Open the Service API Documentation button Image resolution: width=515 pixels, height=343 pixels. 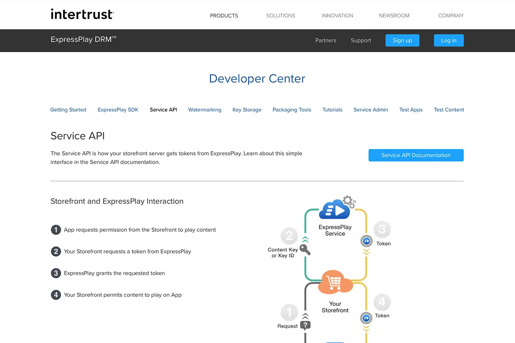tap(416, 155)
